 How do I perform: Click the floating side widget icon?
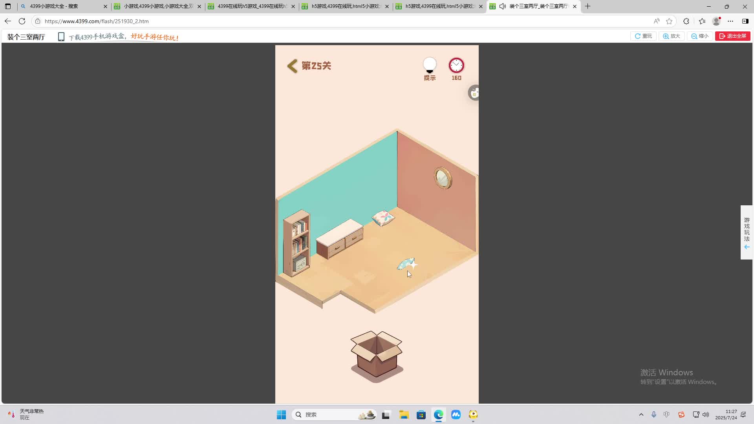(x=474, y=93)
